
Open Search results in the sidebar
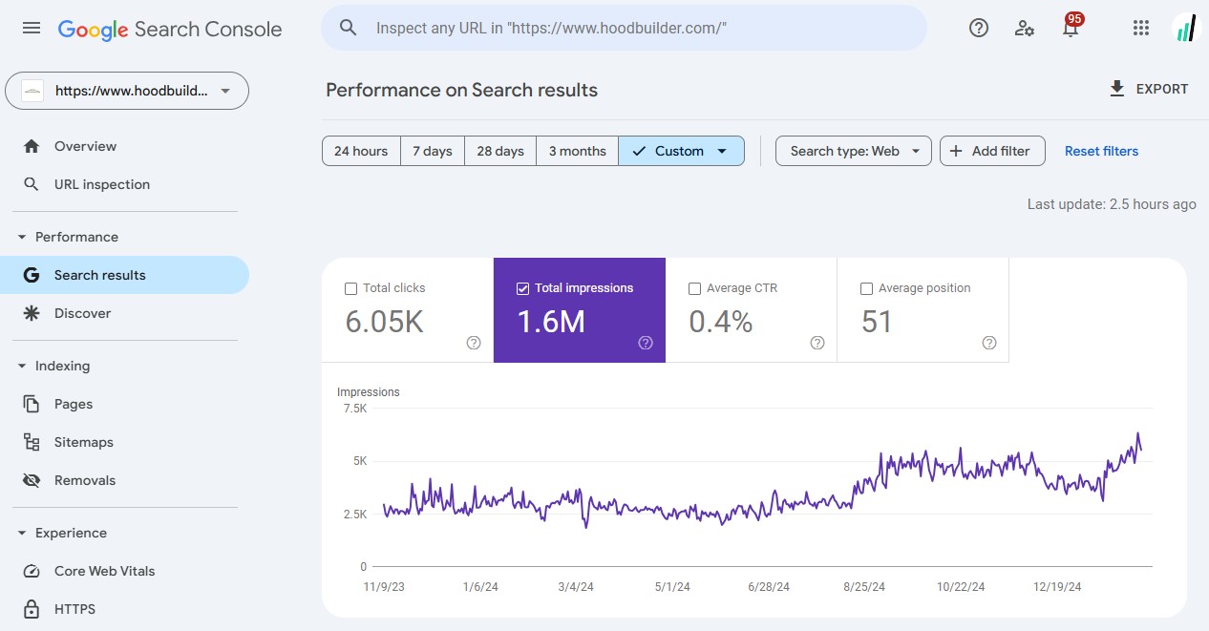point(124,275)
